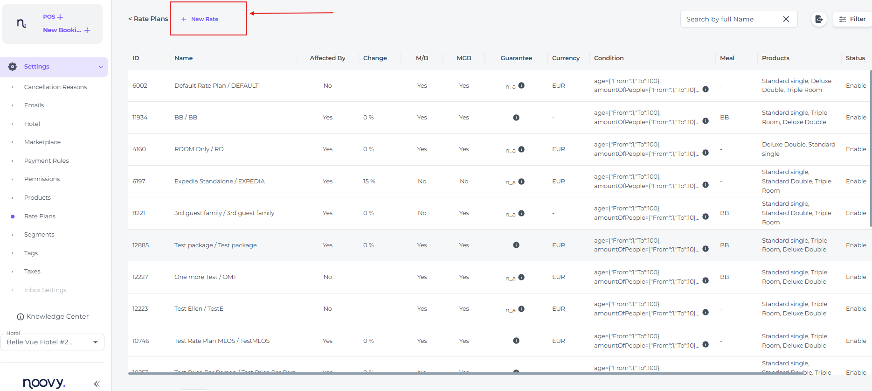Open Payment Rules in settings menu
The height and width of the screenshot is (391, 872).
pyautogui.click(x=46, y=161)
